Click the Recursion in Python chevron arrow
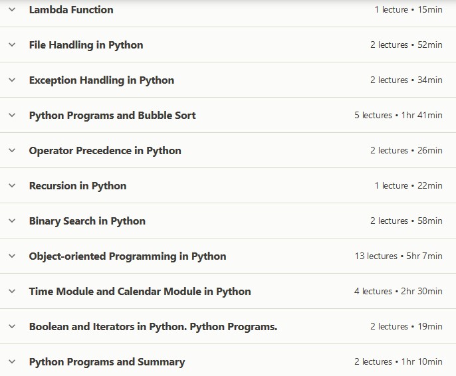 tap(11, 185)
